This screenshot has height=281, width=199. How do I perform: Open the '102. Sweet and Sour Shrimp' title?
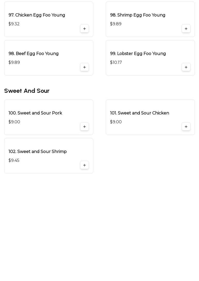pos(37,152)
